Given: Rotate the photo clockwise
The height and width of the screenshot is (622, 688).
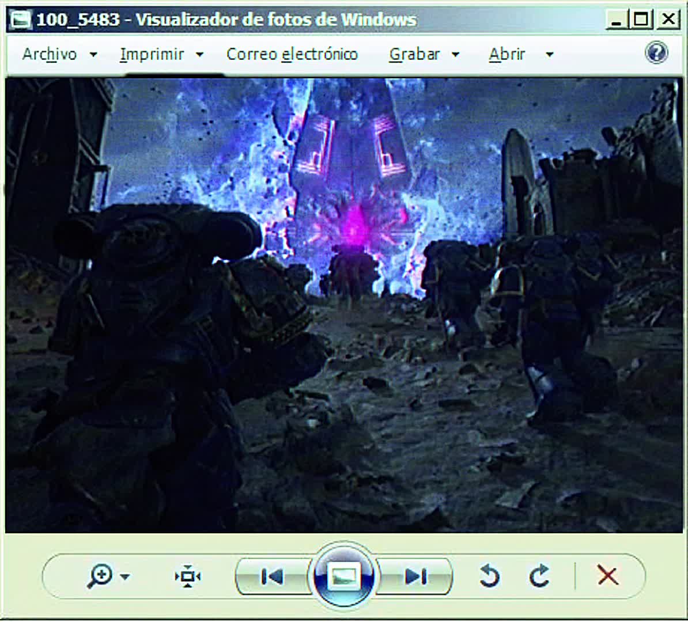Looking at the screenshot, I should tap(539, 575).
